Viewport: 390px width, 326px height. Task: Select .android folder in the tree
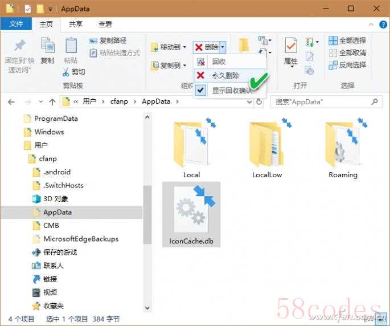click(x=52, y=172)
